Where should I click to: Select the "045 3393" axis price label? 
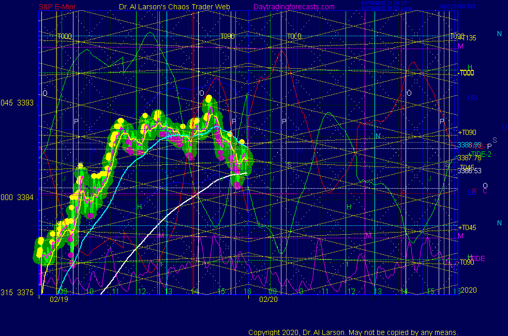pos(17,103)
